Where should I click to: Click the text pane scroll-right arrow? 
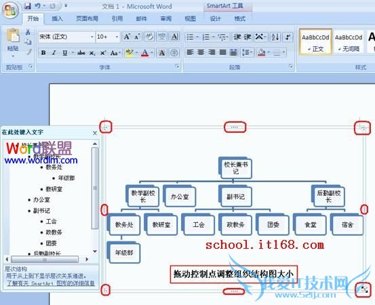87,259
